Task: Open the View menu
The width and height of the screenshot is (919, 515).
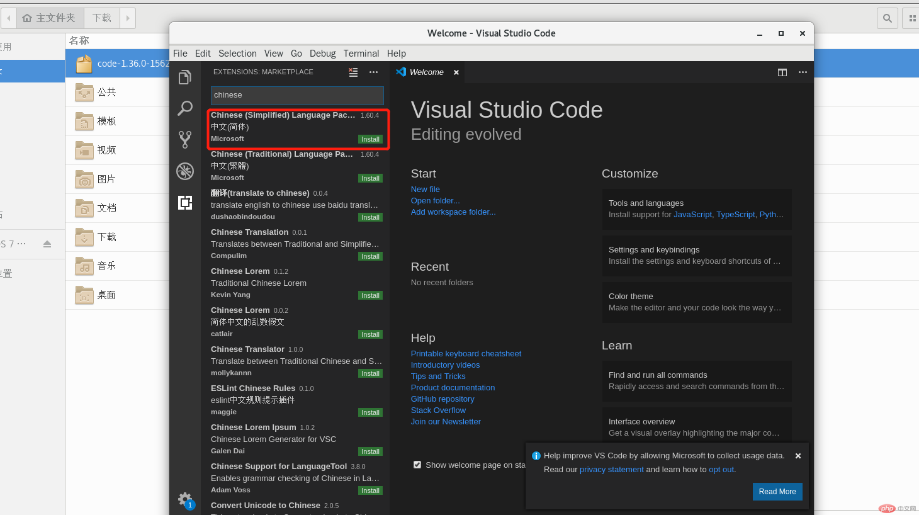Action: (x=273, y=54)
